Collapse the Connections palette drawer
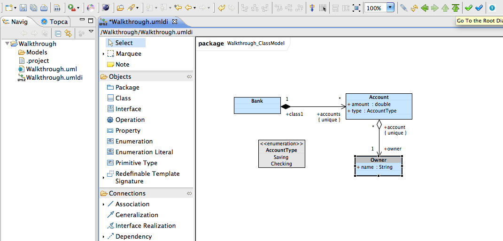Image resolution: width=503 pixels, height=241 pixels. point(189,193)
